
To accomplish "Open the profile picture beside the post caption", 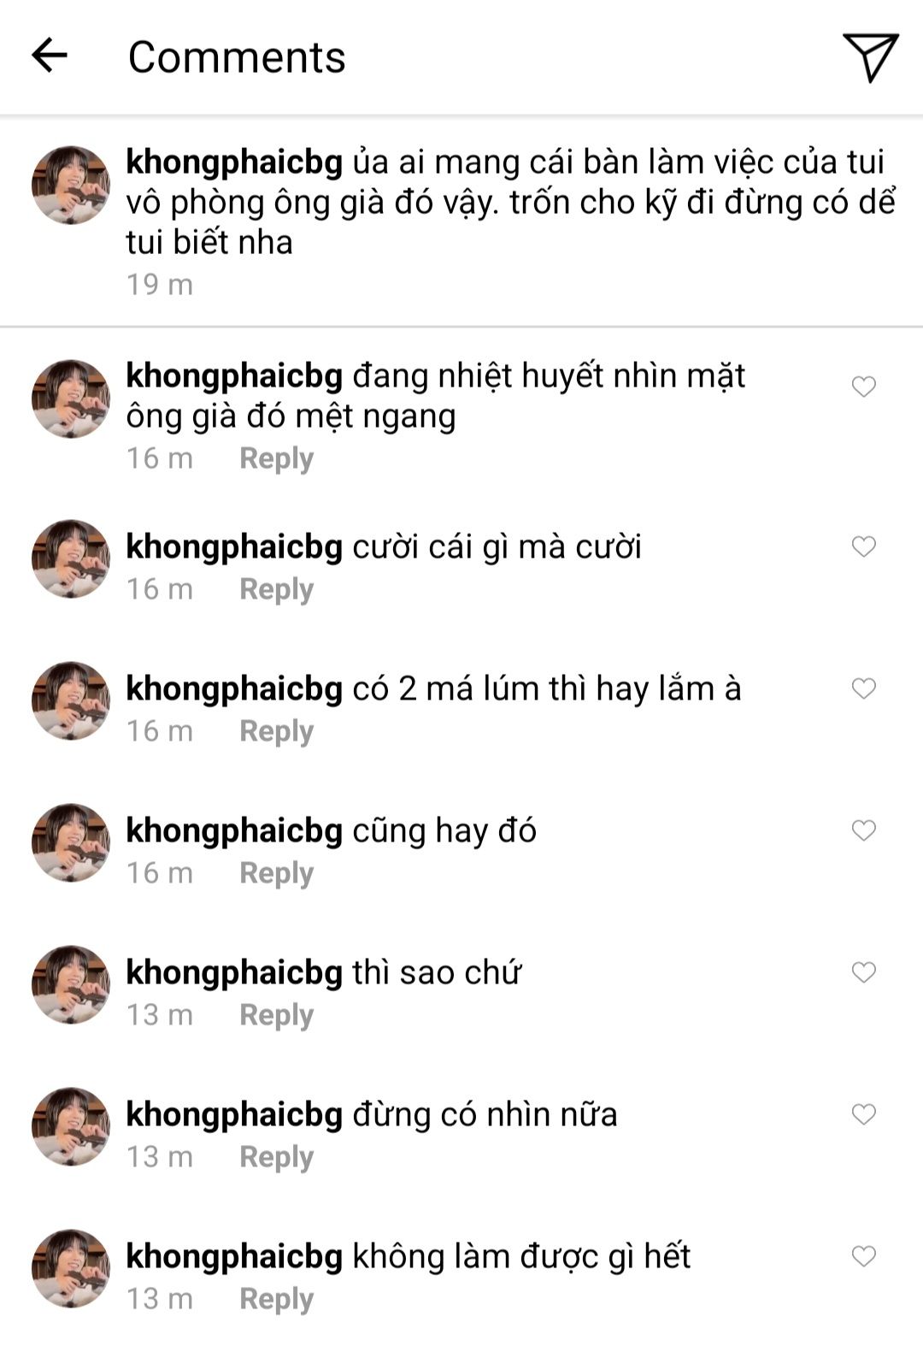I will [x=71, y=185].
